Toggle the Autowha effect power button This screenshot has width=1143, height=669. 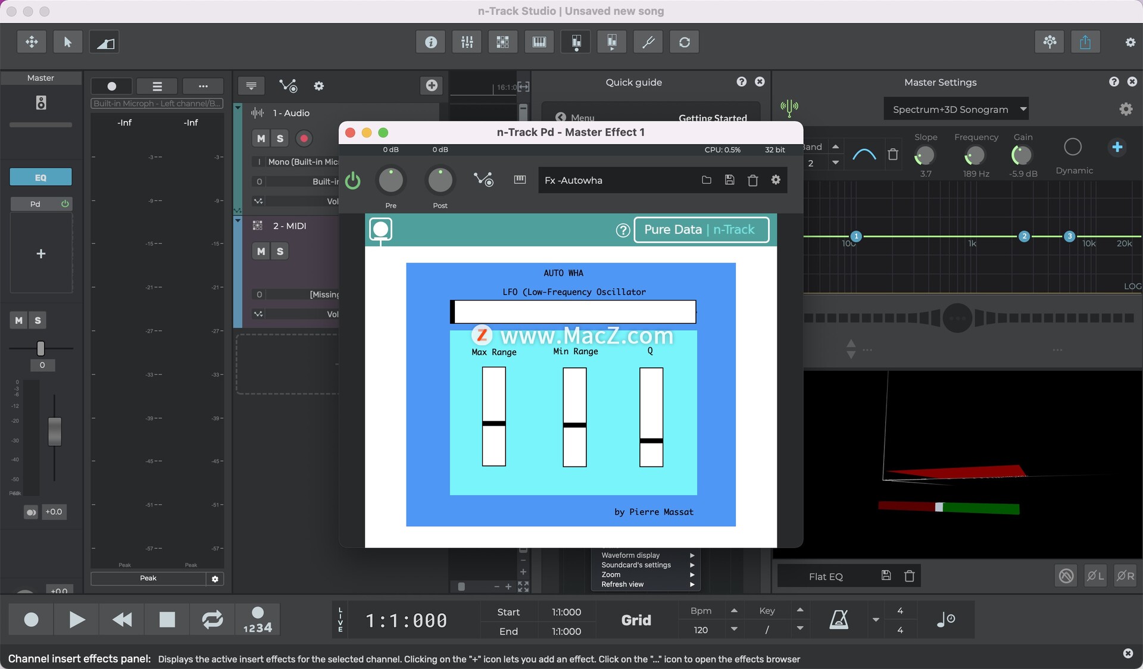click(352, 181)
